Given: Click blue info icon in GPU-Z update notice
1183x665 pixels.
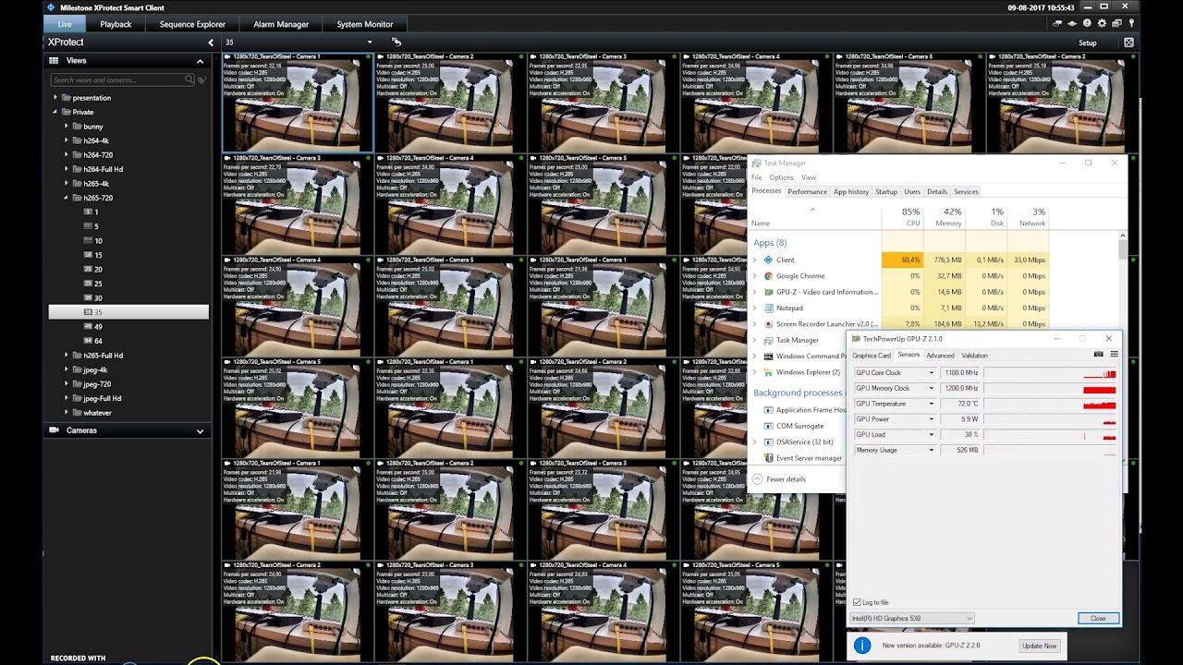Looking at the screenshot, I should coord(861,646).
